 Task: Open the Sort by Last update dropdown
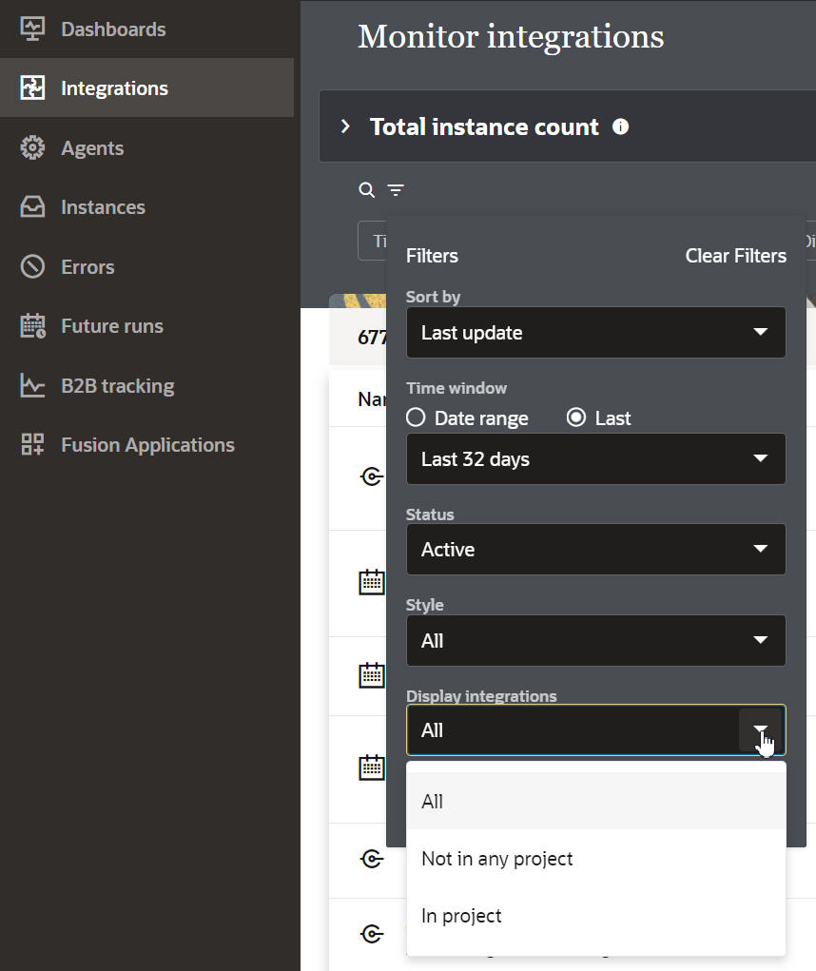point(595,333)
